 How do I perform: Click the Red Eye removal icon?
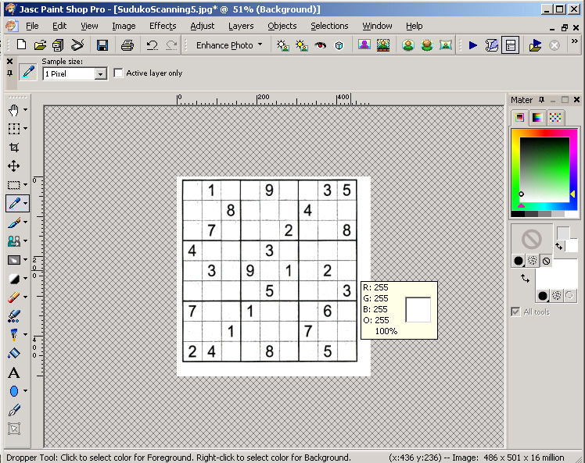click(x=320, y=45)
